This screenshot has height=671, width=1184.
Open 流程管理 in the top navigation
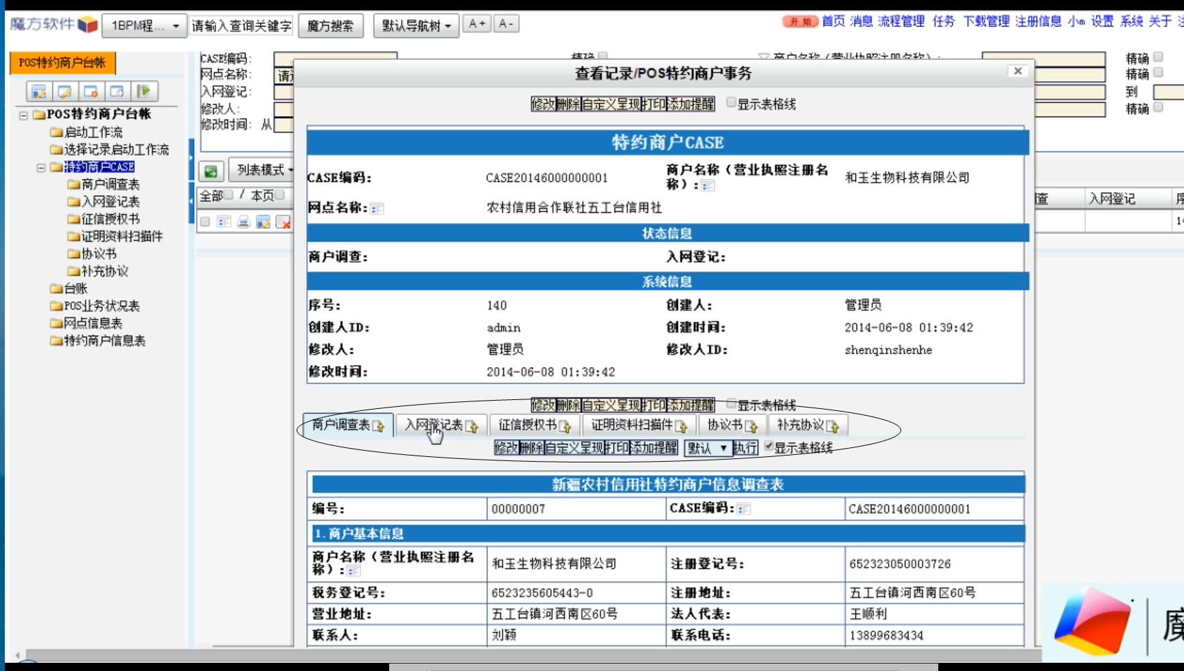click(901, 21)
